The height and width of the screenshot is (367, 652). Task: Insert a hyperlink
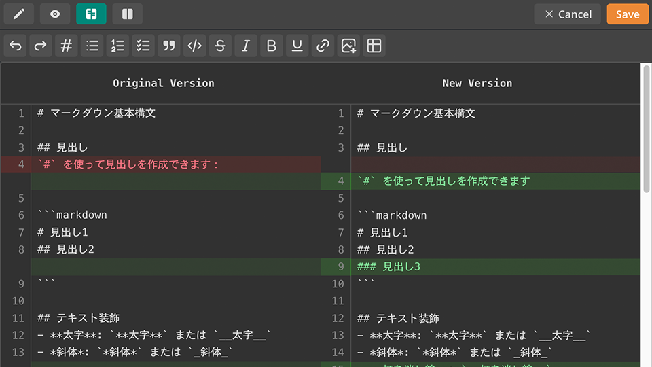tap(323, 46)
